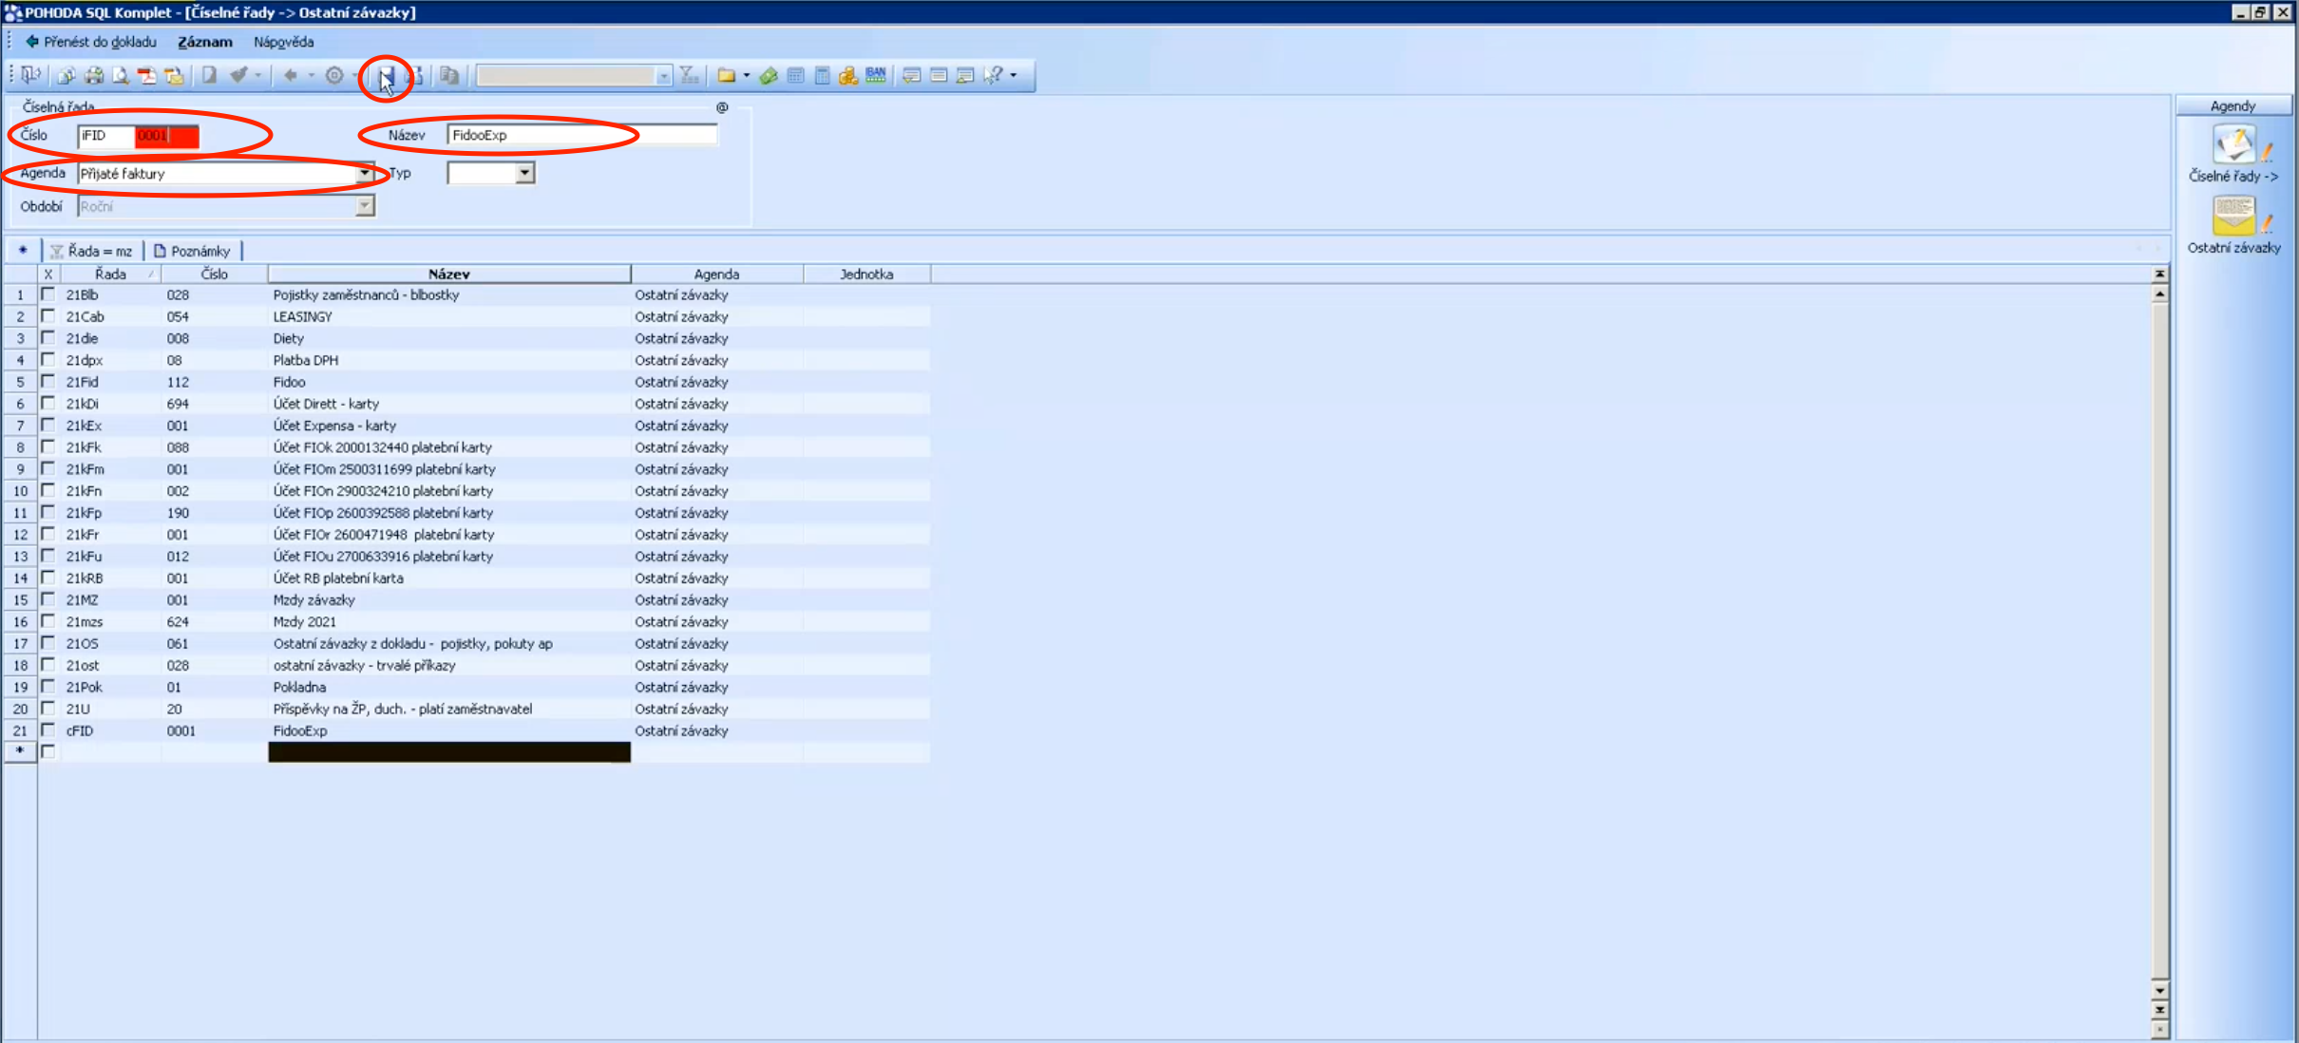Screen dimensions: 2299x1043
Task: Click the Agendy panel header
Action: pyautogui.click(x=2233, y=105)
